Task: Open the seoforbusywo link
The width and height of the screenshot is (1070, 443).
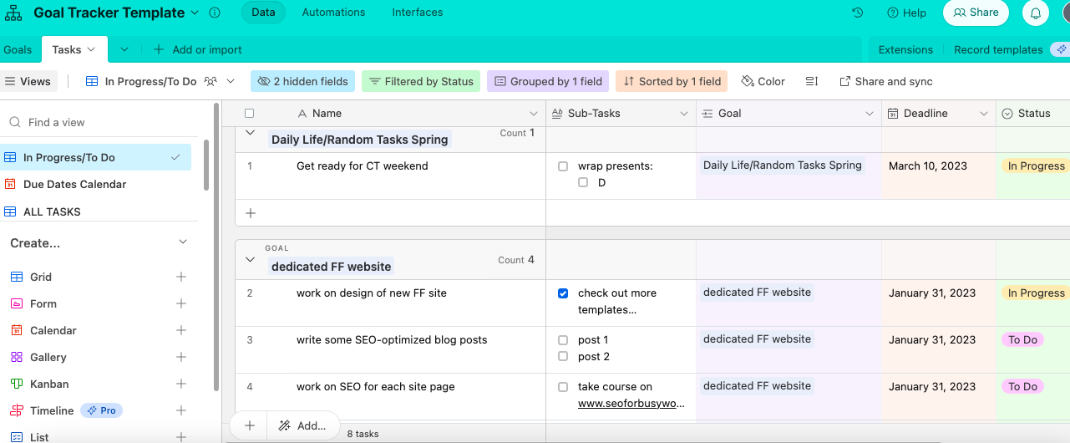Action: pos(631,403)
